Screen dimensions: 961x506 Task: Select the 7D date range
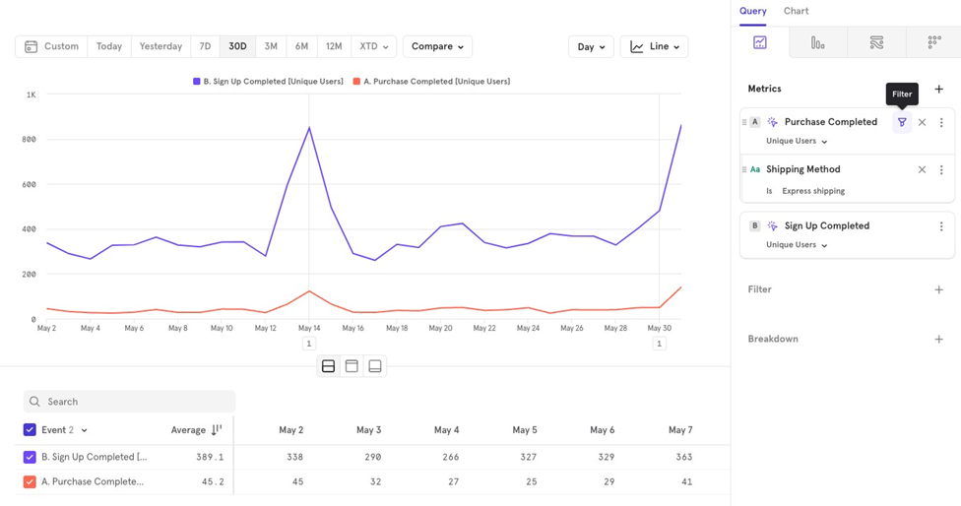pos(205,46)
